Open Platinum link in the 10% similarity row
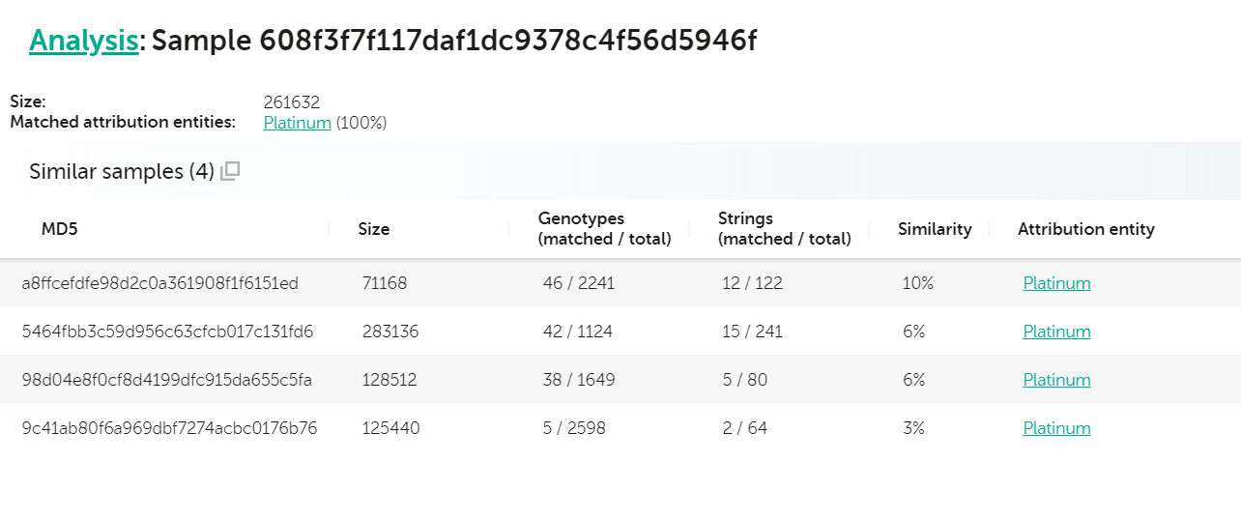The height and width of the screenshot is (520, 1241). 1056,283
